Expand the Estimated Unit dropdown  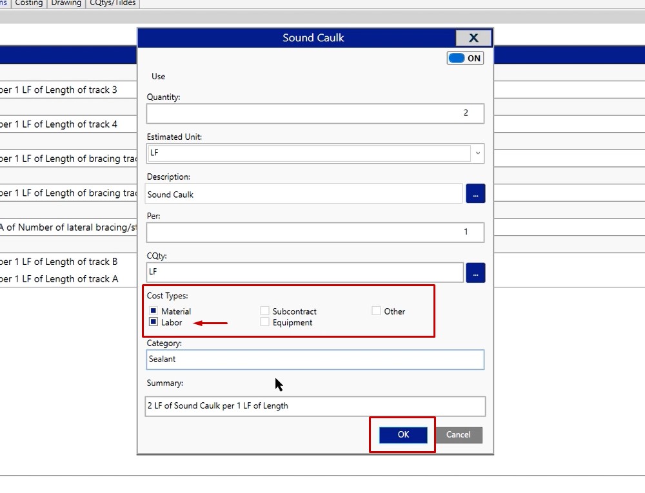(x=478, y=153)
